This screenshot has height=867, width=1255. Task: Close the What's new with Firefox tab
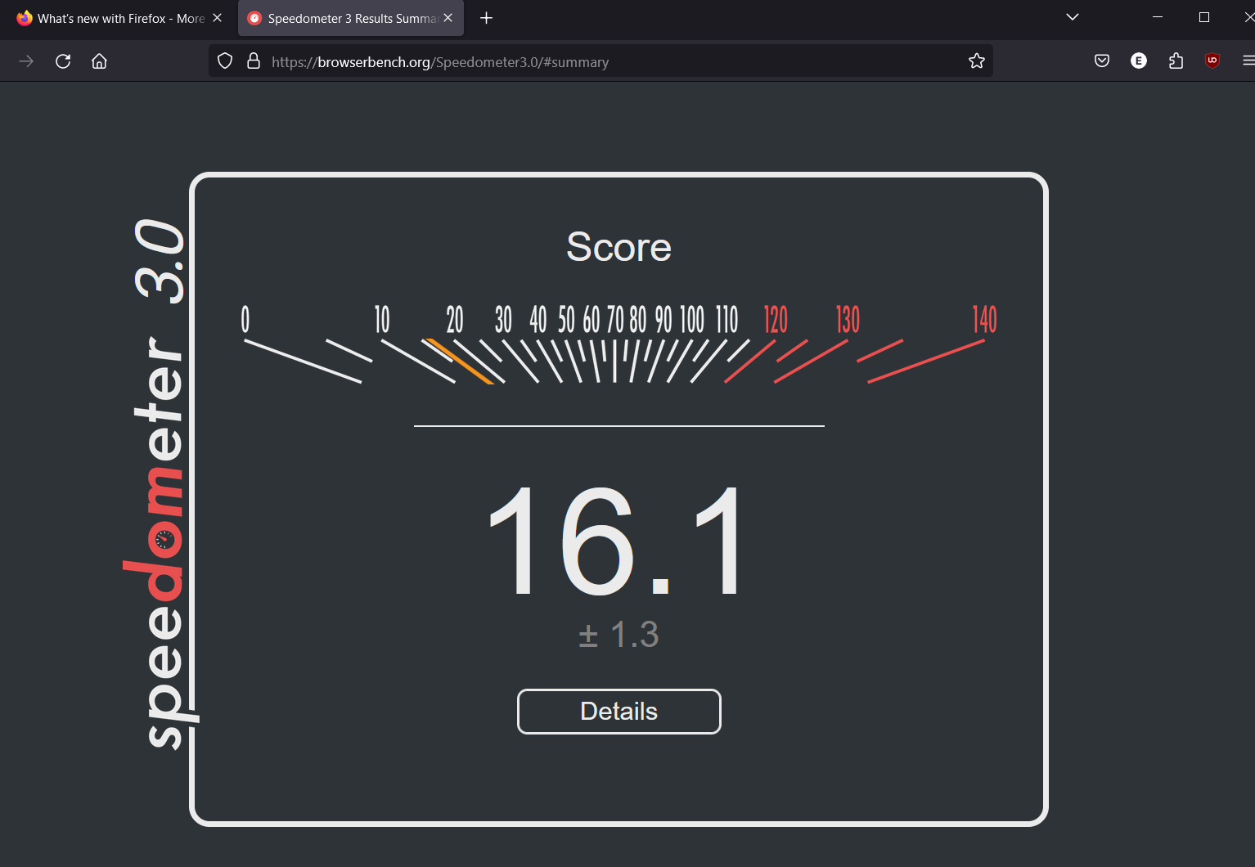pos(217,18)
